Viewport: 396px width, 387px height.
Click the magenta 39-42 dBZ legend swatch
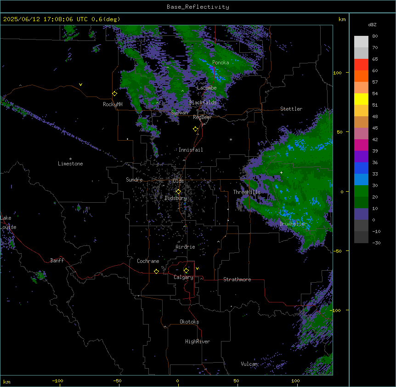pyautogui.click(x=361, y=145)
